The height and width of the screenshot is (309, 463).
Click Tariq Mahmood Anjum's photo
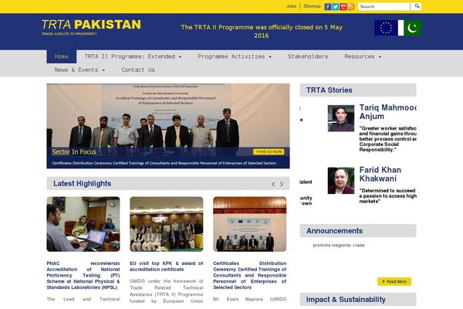click(341, 118)
